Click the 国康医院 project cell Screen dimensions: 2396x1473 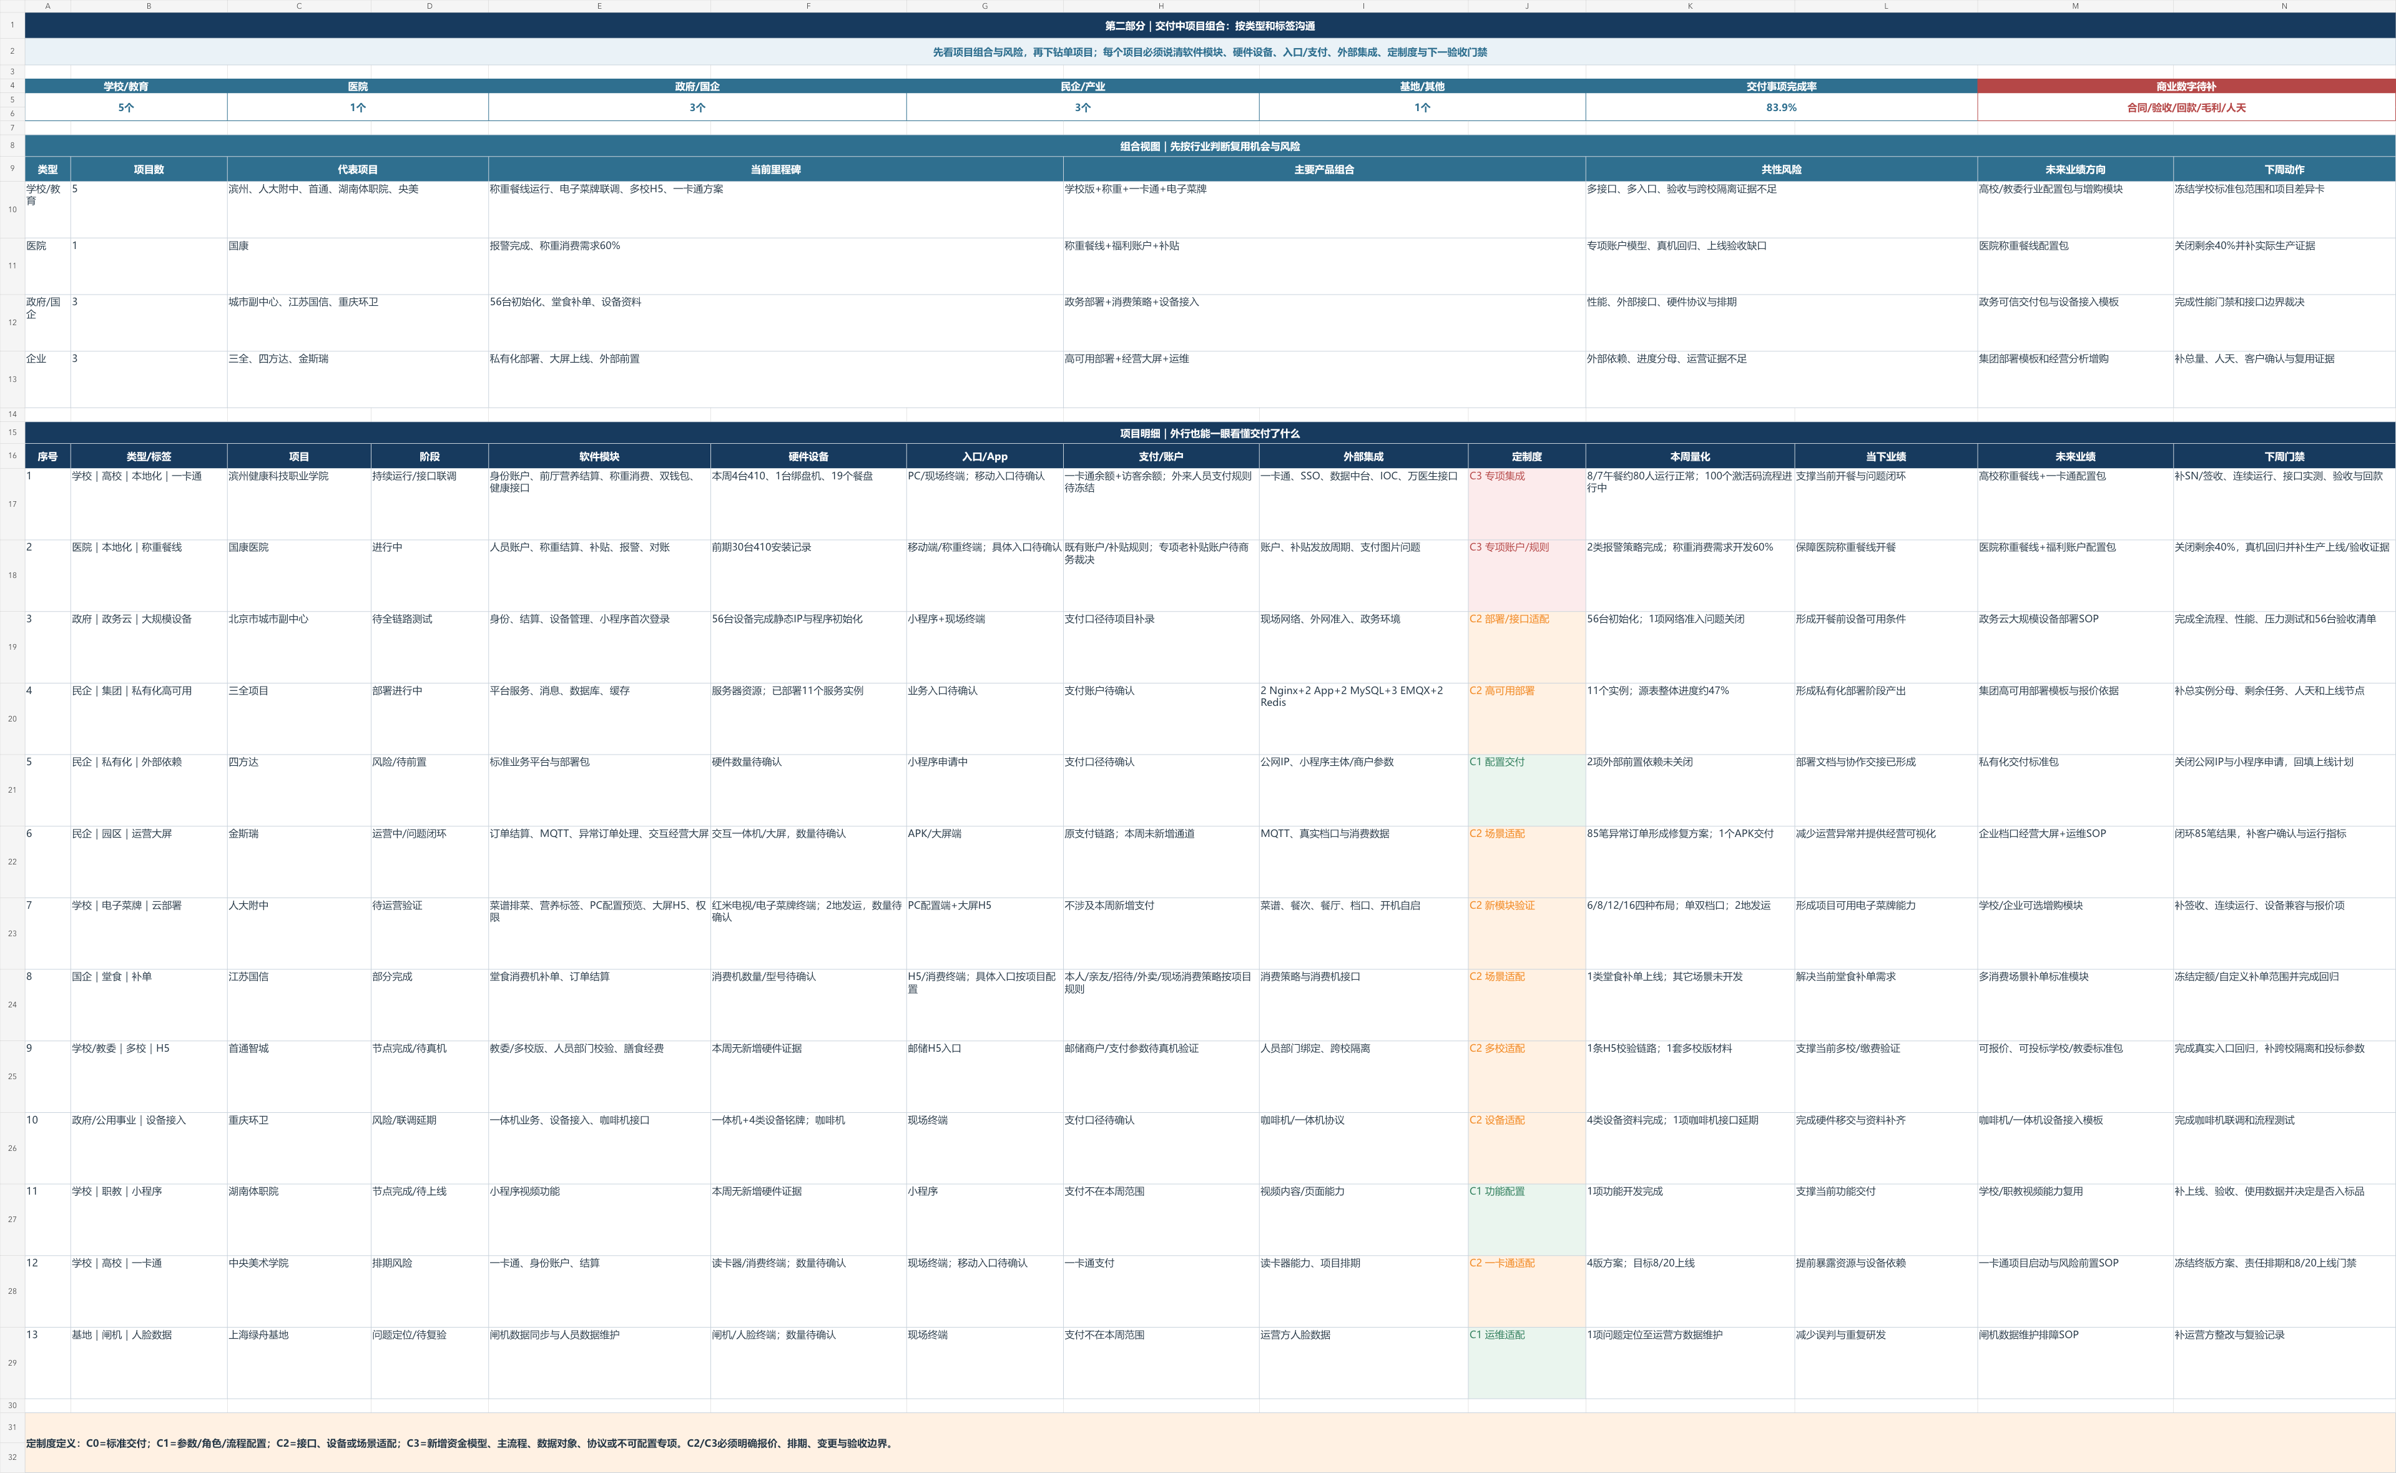299,575
